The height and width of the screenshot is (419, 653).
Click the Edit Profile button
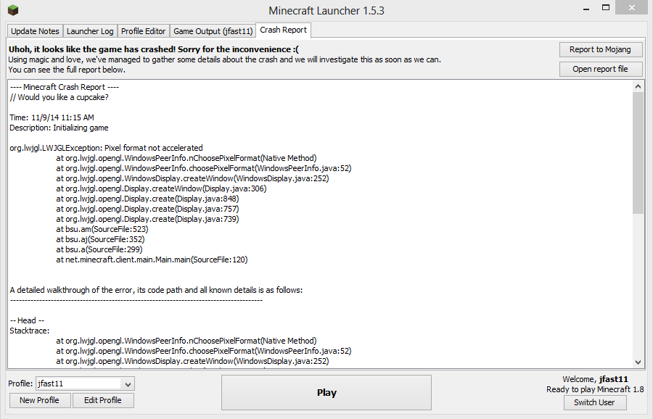[103, 400]
